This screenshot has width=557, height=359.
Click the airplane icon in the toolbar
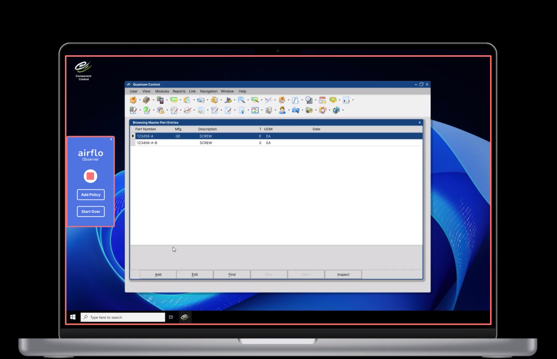pos(268,100)
